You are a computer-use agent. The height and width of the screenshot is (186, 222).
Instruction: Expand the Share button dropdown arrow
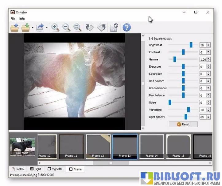coord(47,28)
